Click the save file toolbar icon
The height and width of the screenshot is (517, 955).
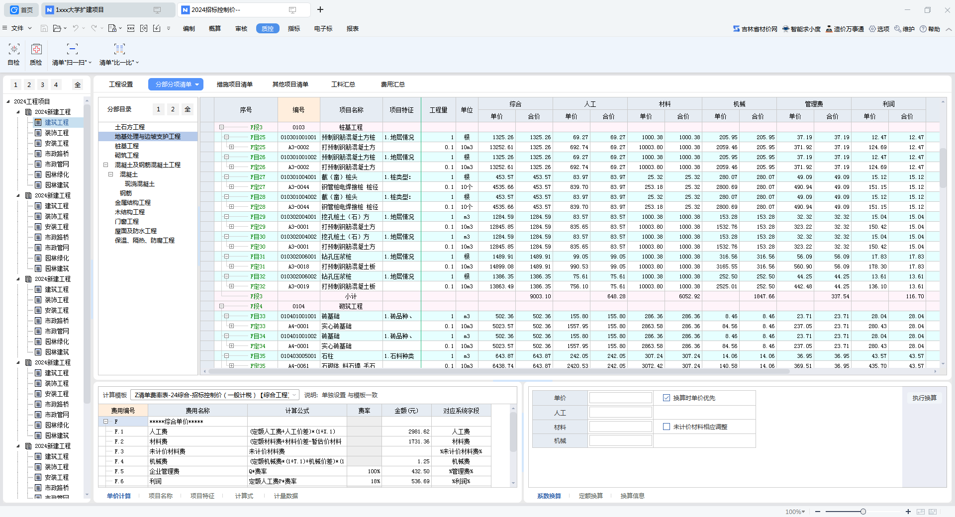click(44, 28)
